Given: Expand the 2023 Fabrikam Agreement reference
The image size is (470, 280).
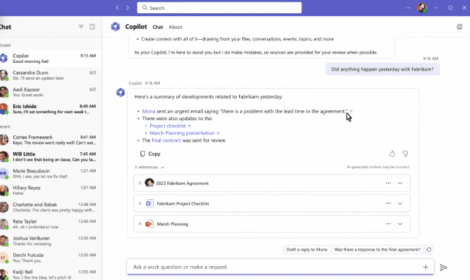Looking at the screenshot, I should click(x=400, y=183).
